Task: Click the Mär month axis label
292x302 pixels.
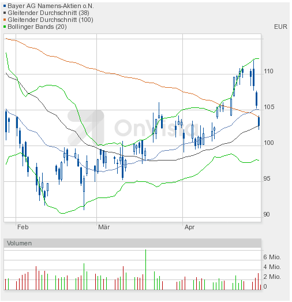Action: [x=104, y=227]
